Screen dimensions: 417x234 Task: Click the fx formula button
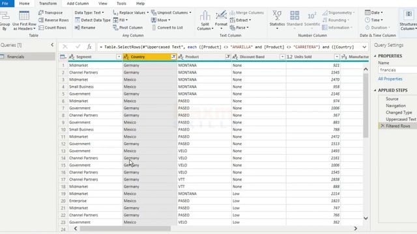[89, 47]
